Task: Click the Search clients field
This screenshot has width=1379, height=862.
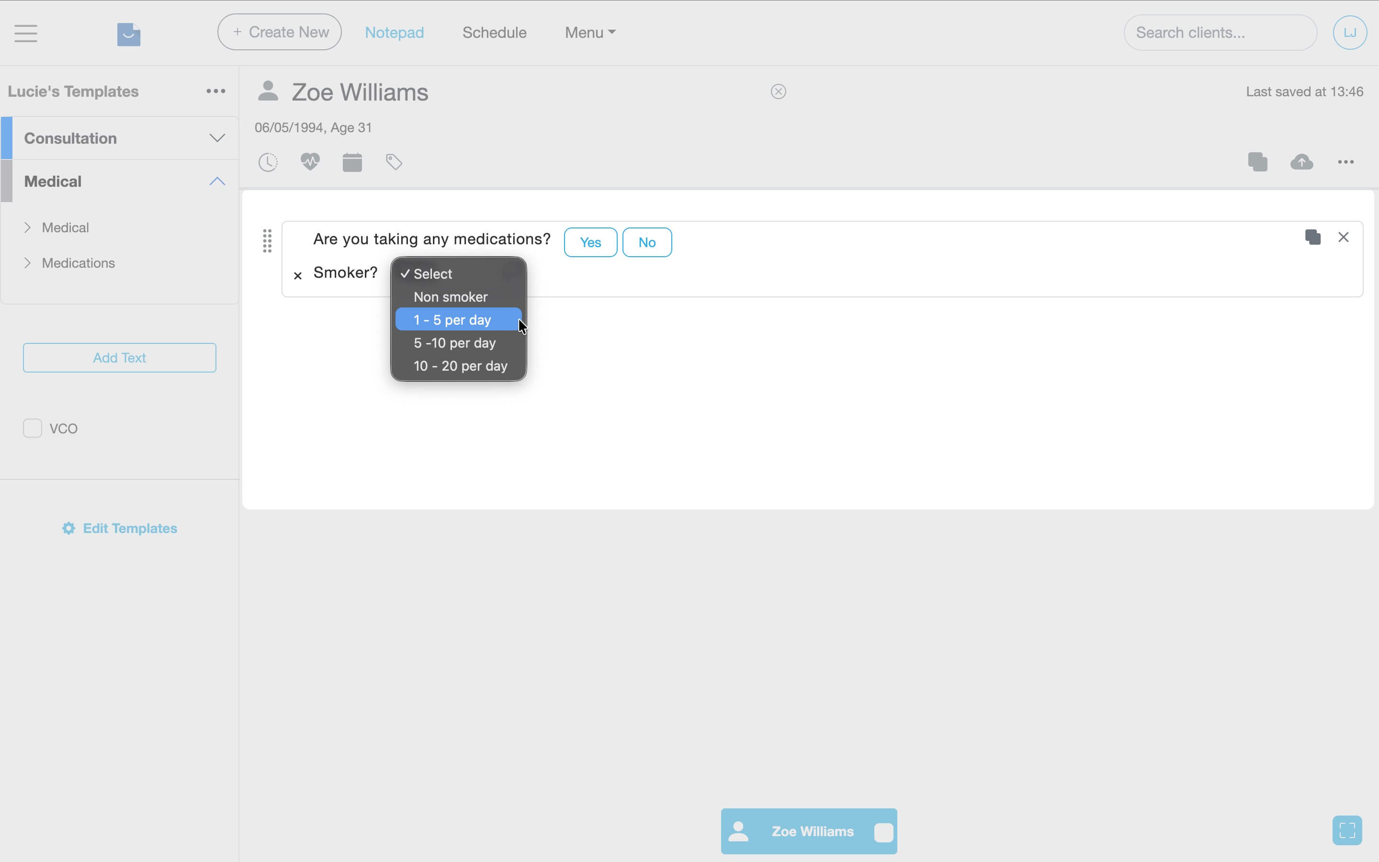Action: click(x=1220, y=32)
